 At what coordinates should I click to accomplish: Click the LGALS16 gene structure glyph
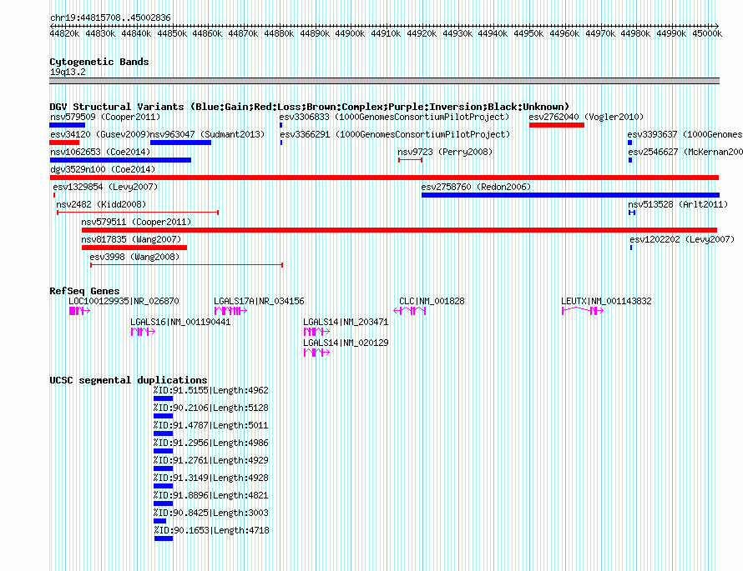coord(143,332)
